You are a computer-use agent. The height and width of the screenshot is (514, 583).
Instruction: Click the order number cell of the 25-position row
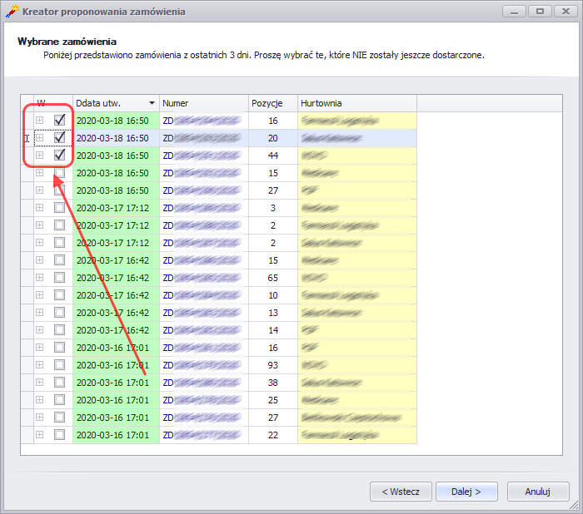click(203, 399)
